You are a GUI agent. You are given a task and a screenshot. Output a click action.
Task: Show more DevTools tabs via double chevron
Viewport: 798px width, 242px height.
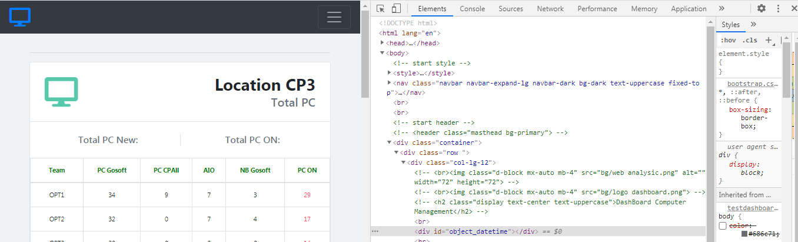point(722,9)
